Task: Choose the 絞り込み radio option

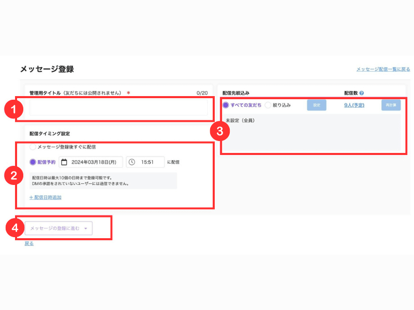Action: coord(268,105)
